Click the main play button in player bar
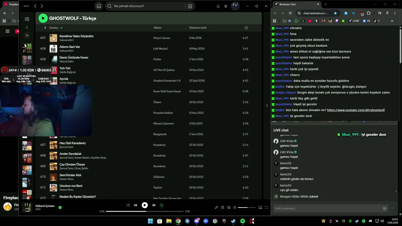The image size is (402, 226). (144, 205)
